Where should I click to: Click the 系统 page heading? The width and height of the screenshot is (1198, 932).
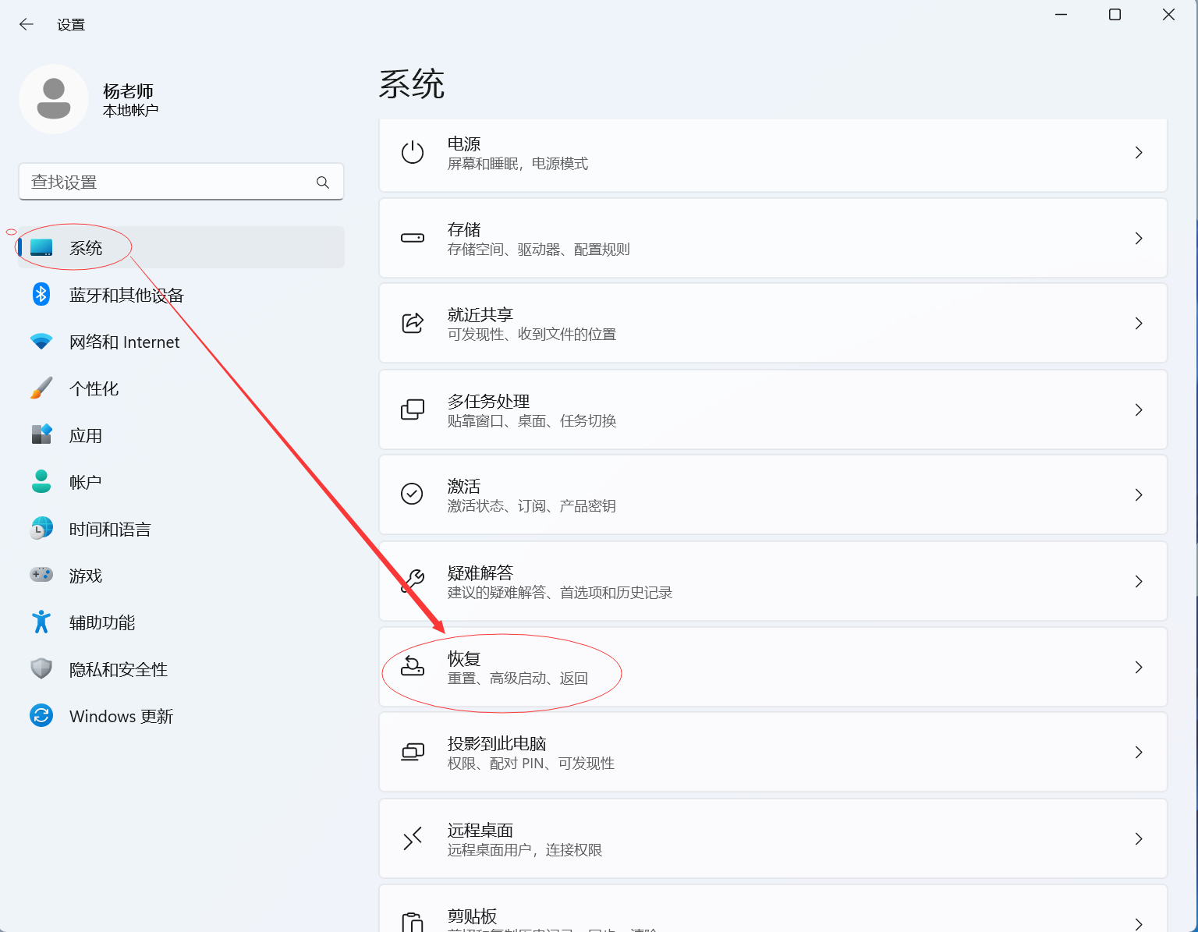pyautogui.click(x=412, y=83)
